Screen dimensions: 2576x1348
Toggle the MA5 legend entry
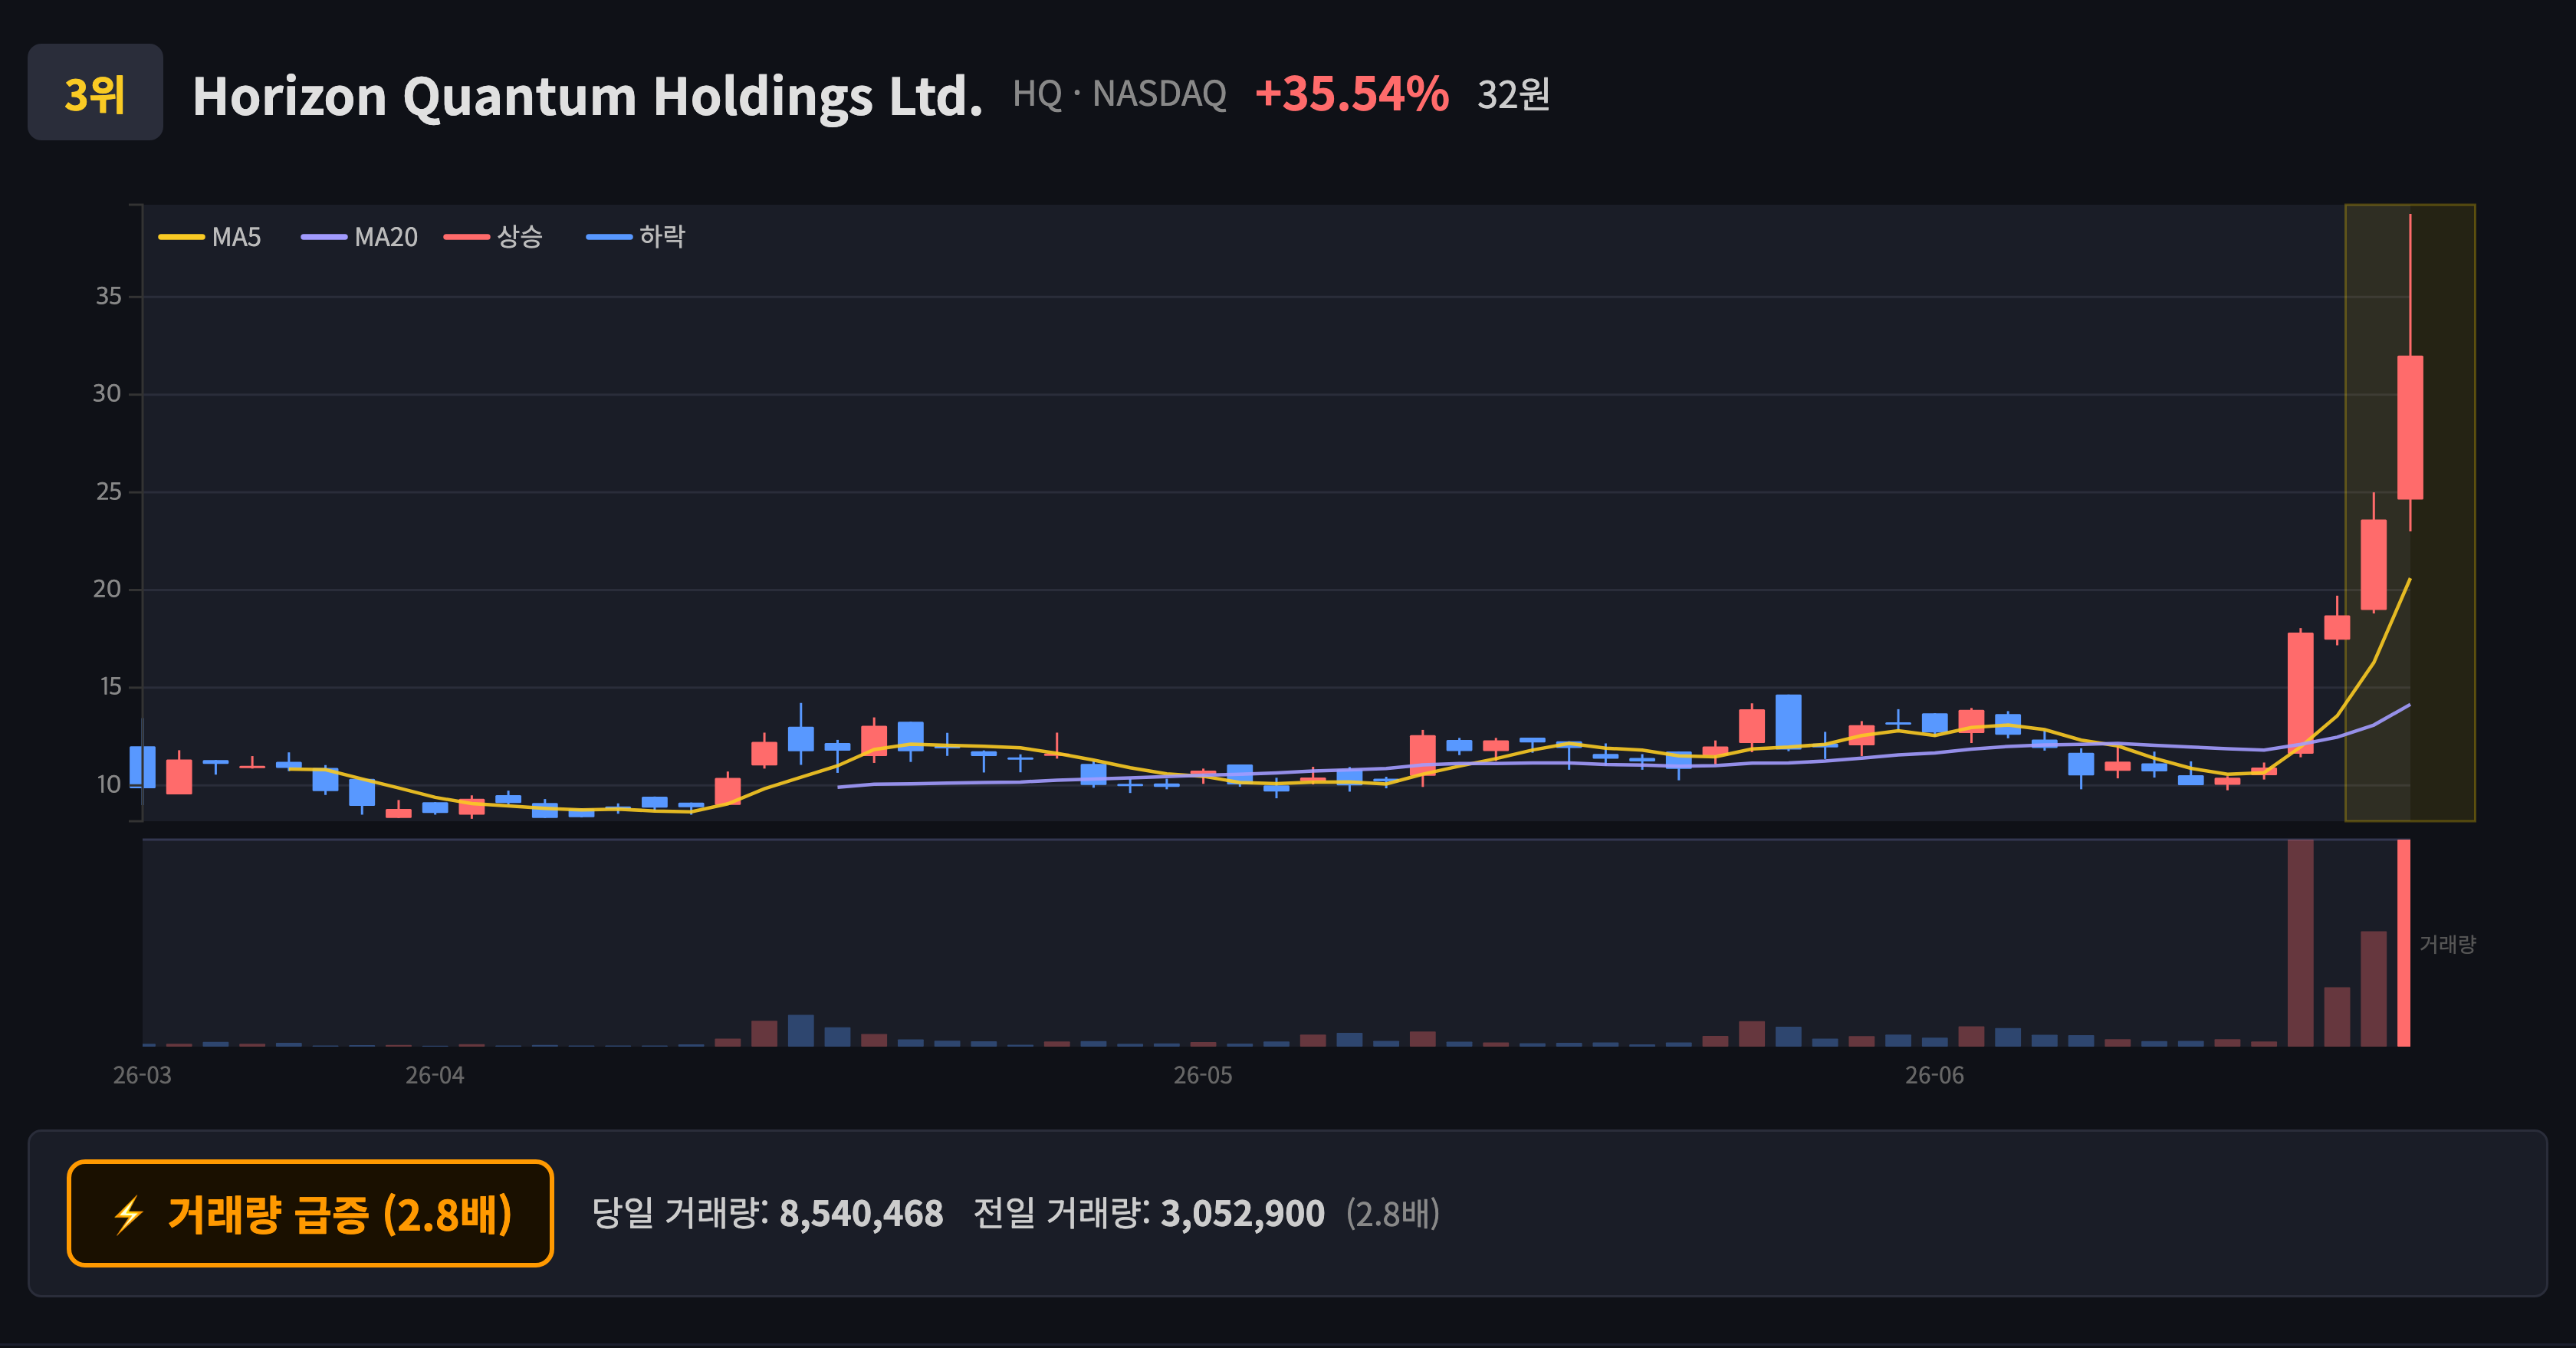click(210, 237)
